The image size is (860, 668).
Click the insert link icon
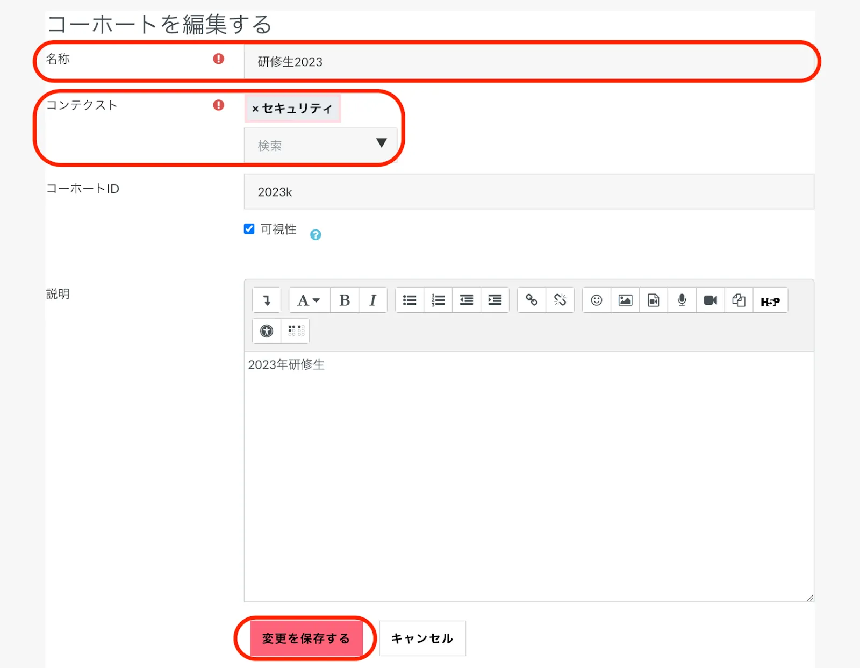(x=532, y=300)
